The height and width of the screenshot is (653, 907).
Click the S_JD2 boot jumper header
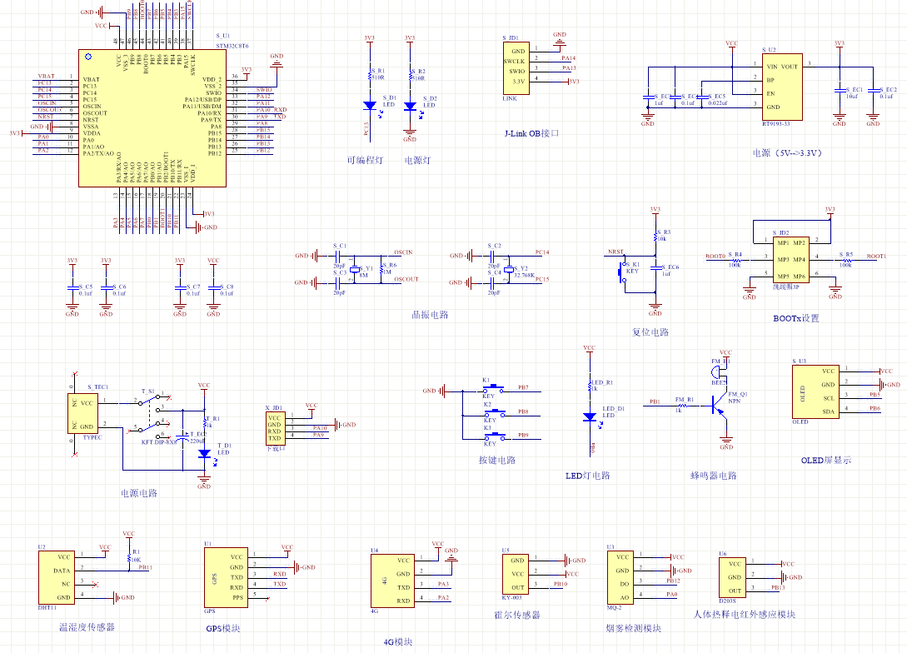[x=790, y=260]
